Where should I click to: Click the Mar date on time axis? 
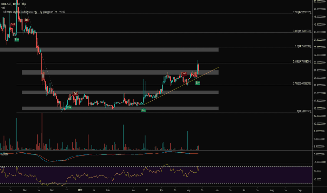tap(134, 190)
